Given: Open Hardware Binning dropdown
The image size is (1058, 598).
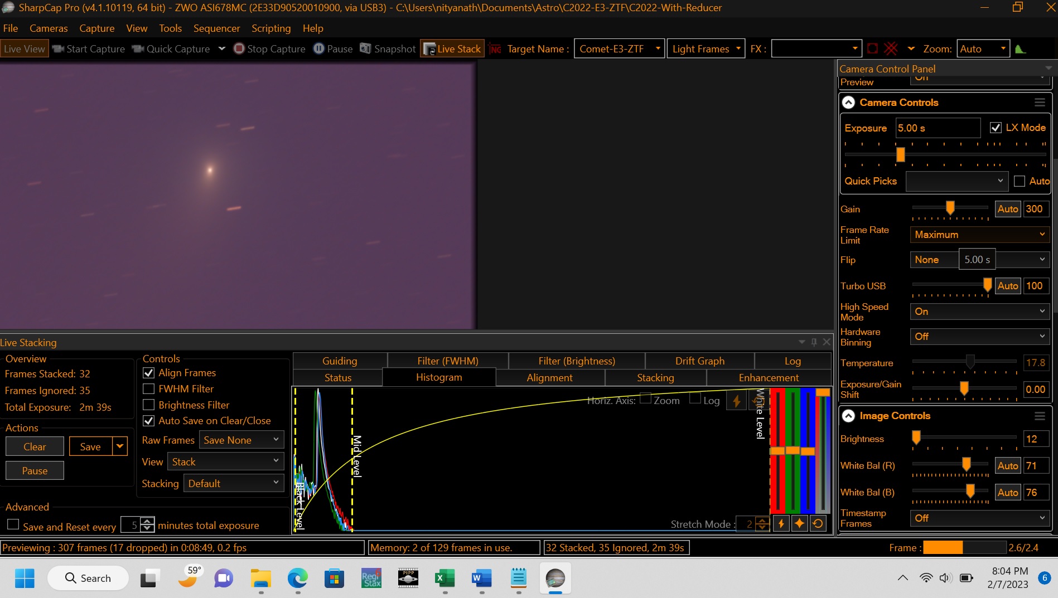Looking at the screenshot, I should click(x=979, y=337).
